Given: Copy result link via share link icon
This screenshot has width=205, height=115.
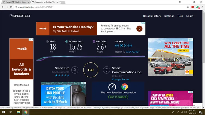Looking at the screenshot, I should (x=117, y=46).
